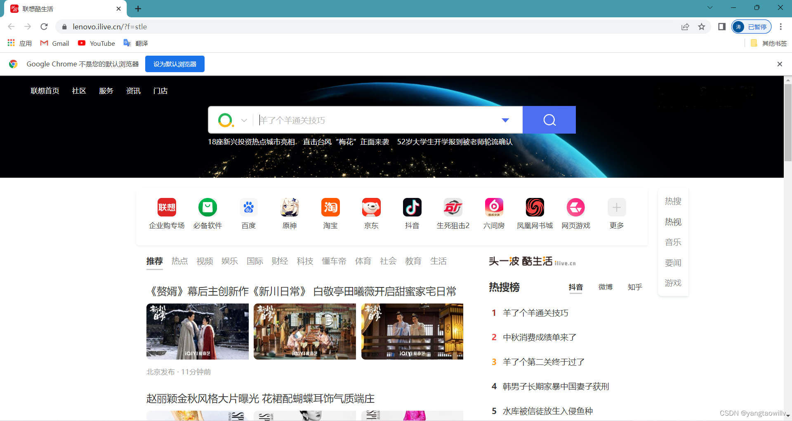Select the 推荐 news tab
This screenshot has height=421, width=792.
[155, 261]
